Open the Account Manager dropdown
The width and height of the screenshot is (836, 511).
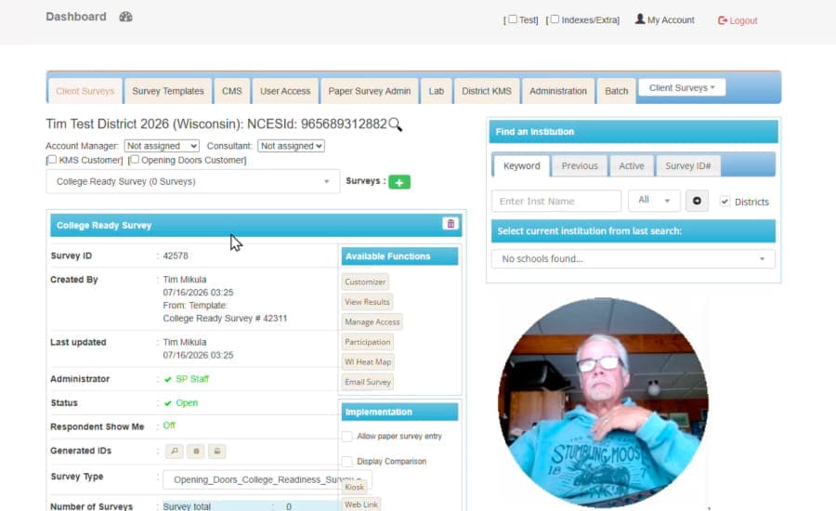tap(162, 146)
